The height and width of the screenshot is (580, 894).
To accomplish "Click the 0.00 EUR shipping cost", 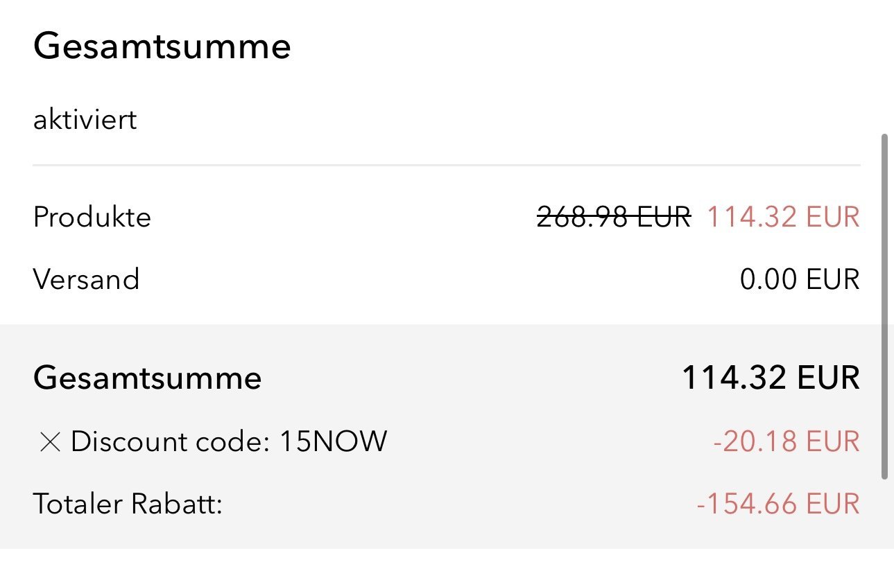I will [800, 279].
